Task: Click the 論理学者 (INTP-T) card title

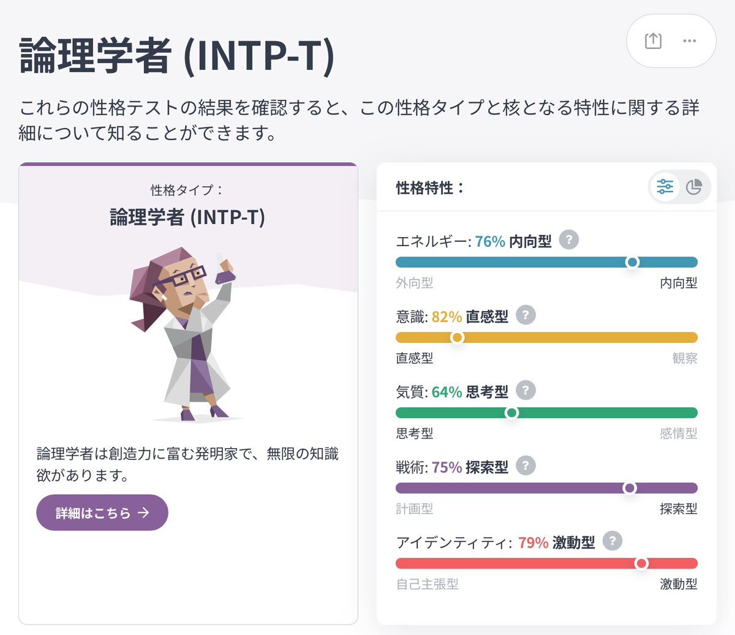Action: tap(187, 217)
